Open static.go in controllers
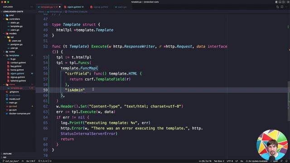Image resolution: width=290 pixels, height=163 pixels. [15, 23]
